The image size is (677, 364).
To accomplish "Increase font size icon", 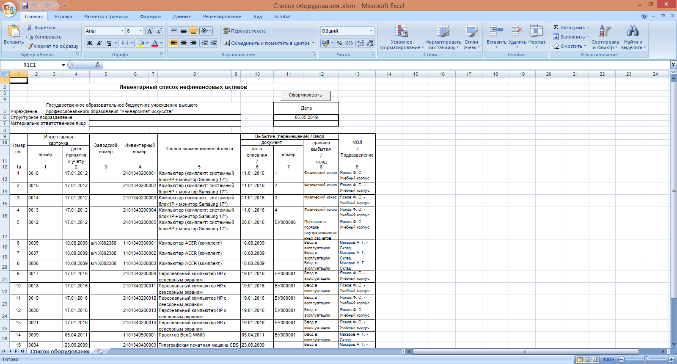I will coord(150,31).
